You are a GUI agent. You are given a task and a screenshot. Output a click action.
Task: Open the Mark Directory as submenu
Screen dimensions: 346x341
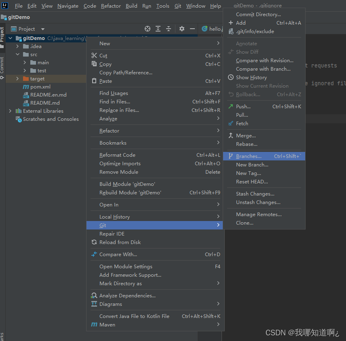tap(155, 284)
